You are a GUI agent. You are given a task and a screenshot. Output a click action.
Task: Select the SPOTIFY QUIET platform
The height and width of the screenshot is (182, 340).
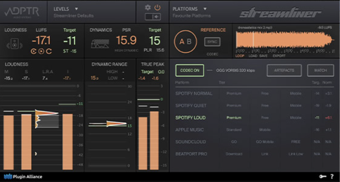[x=191, y=106]
